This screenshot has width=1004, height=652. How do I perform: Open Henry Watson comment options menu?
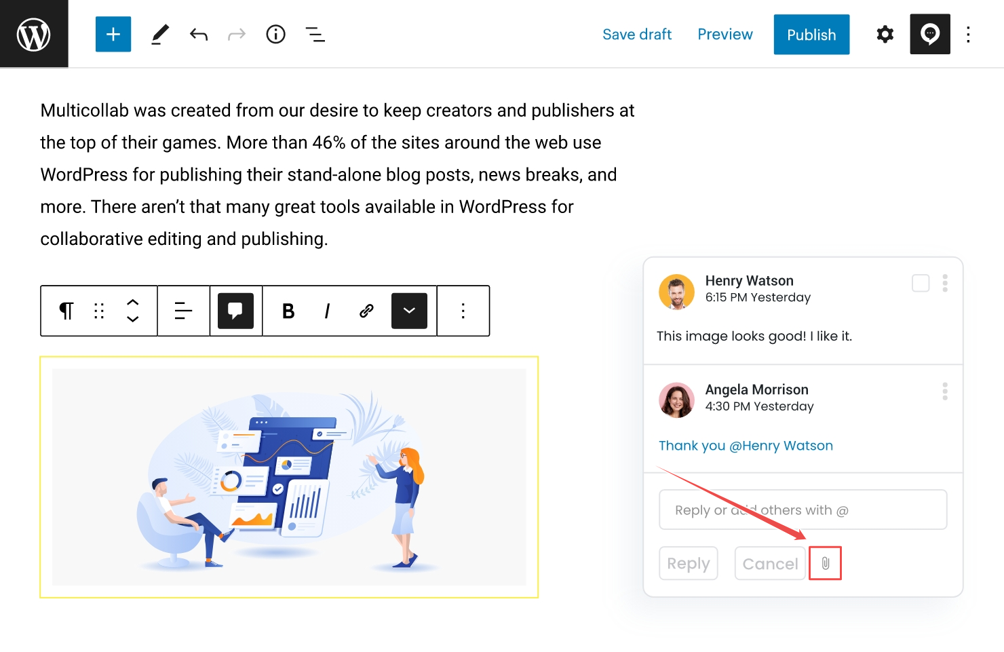coord(945,283)
